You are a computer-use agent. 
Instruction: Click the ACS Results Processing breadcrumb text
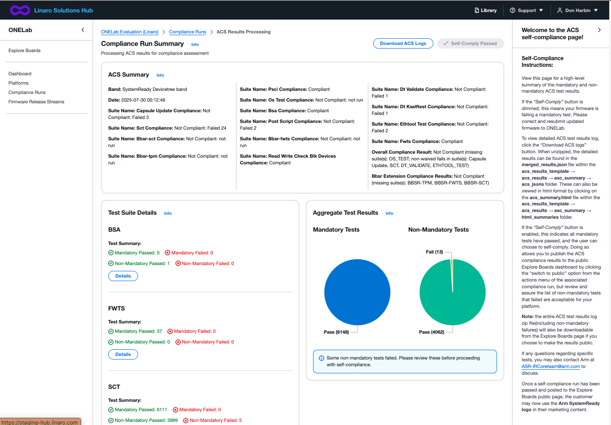coord(244,32)
